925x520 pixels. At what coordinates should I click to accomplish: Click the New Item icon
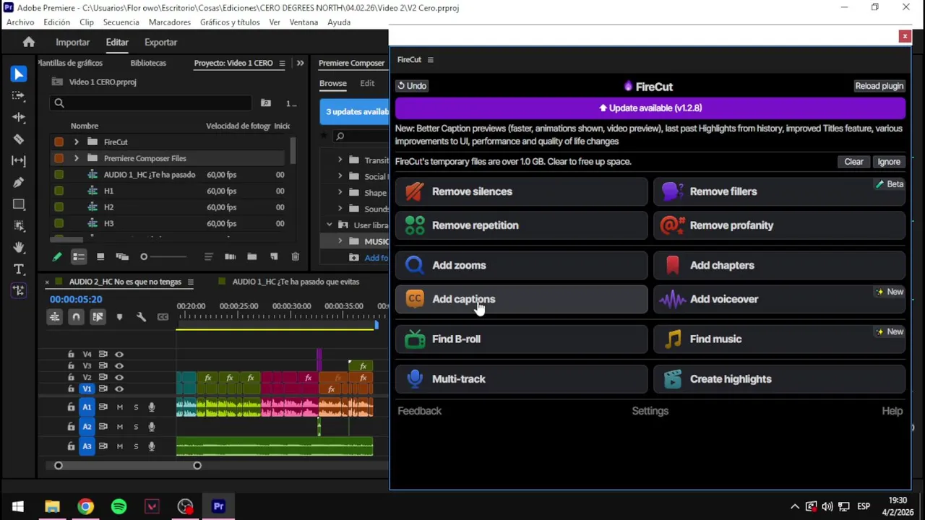(274, 256)
